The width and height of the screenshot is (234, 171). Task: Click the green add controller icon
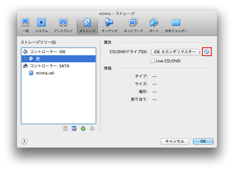click(83, 128)
